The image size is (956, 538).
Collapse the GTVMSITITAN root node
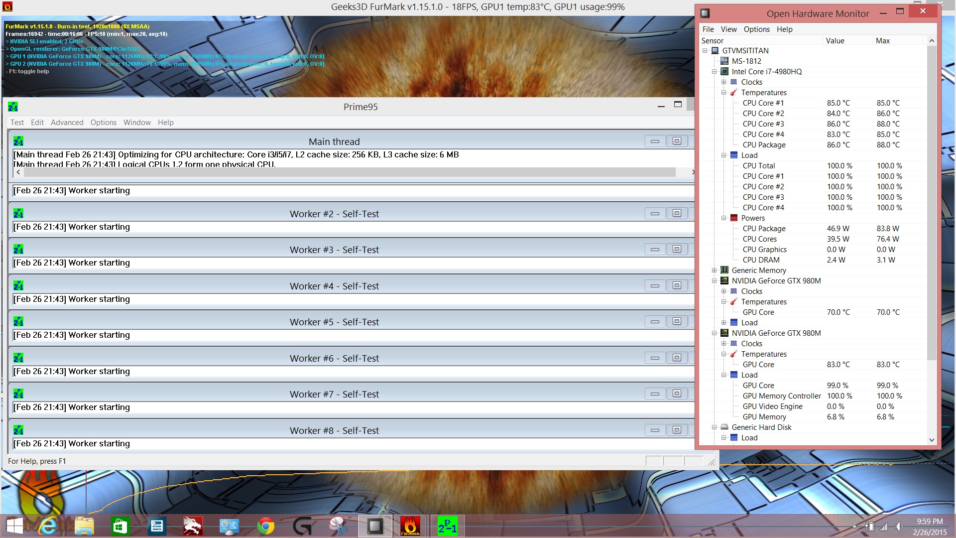tap(705, 51)
